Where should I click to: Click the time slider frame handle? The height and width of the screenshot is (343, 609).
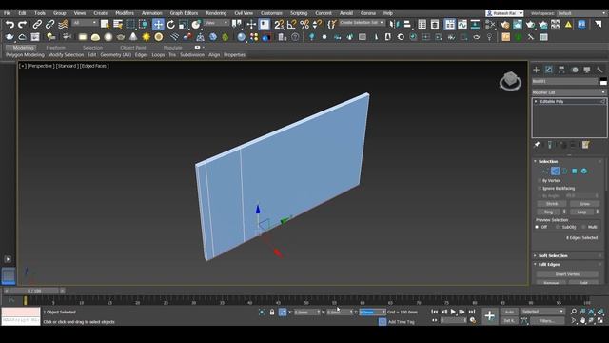coord(34,291)
